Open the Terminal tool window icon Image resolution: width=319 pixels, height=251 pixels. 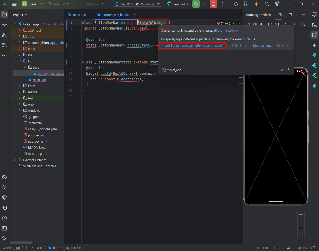point(4,228)
